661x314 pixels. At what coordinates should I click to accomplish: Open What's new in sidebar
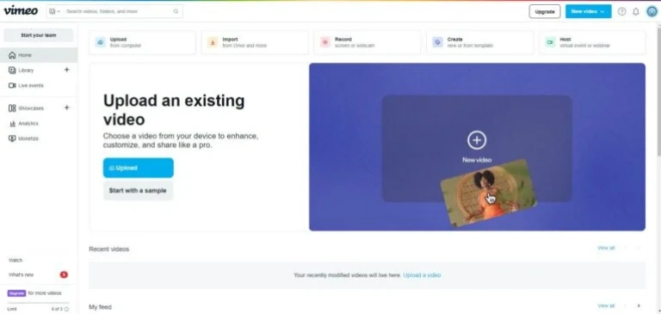[x=21, y=274]
